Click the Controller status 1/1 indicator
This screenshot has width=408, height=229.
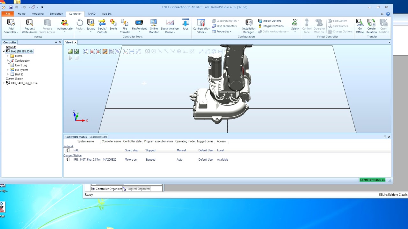click(x=372, y=180)
